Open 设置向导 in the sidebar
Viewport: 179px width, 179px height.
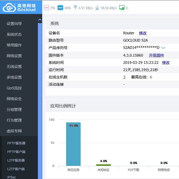(14, 24)
